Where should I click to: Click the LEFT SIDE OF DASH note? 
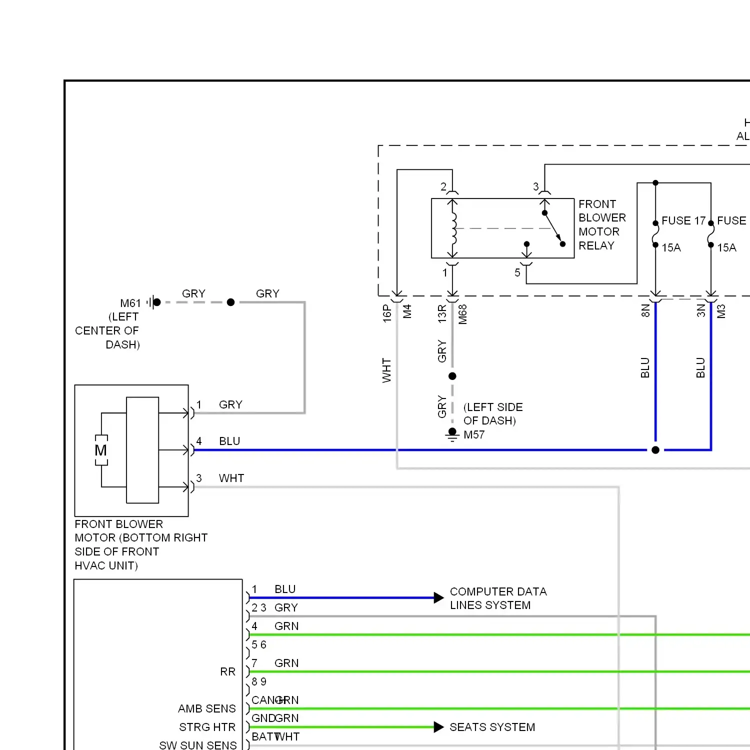[493, 414]
